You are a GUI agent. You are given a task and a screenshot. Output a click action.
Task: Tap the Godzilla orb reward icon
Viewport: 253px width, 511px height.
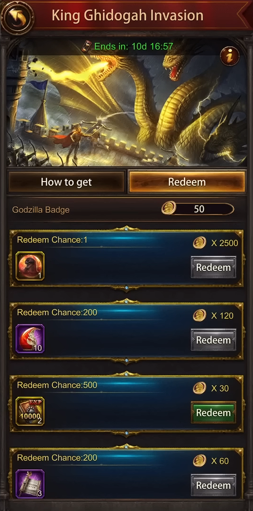point(30,266)
